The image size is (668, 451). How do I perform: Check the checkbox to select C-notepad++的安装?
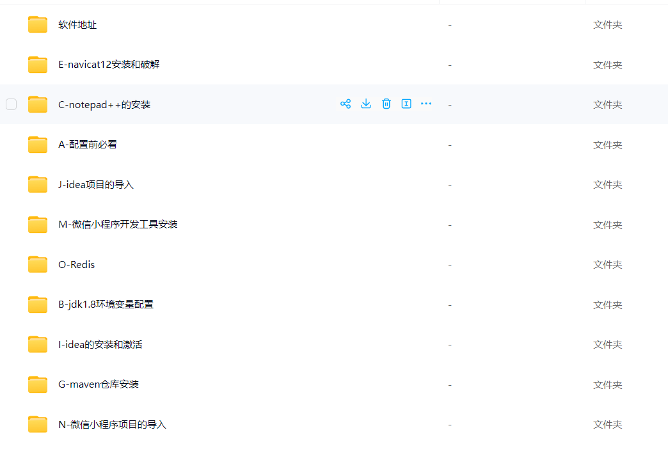pyautogui.click(x=11, y=104)
